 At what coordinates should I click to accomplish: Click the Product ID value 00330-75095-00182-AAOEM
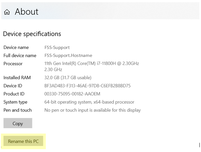72,94
